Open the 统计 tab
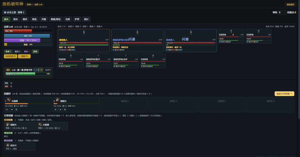Screen dimensions: 300x157 (86, 19)
